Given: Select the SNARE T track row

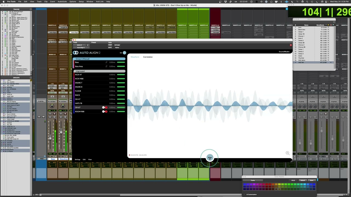Looking at the screenshot, I should 99,83.
